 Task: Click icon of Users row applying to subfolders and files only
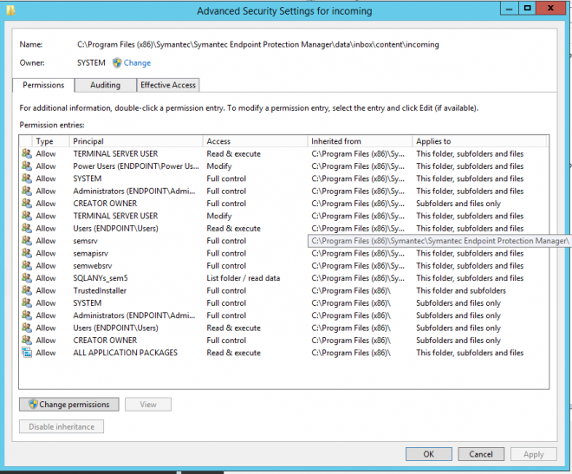click(x=27, y=328)
